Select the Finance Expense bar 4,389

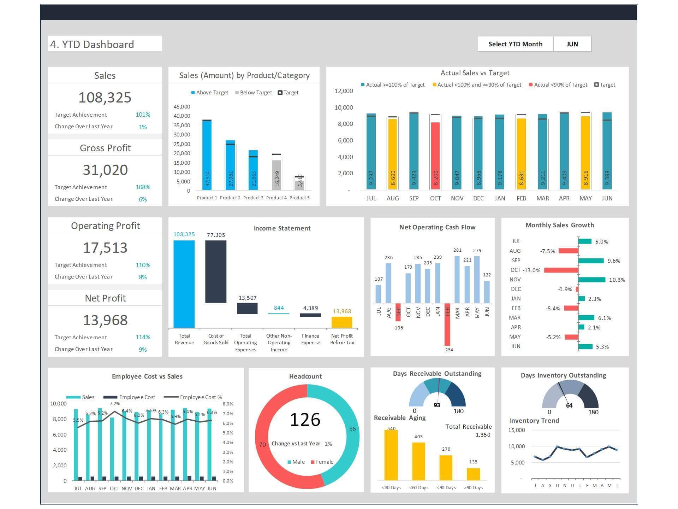tap(310, 315)
